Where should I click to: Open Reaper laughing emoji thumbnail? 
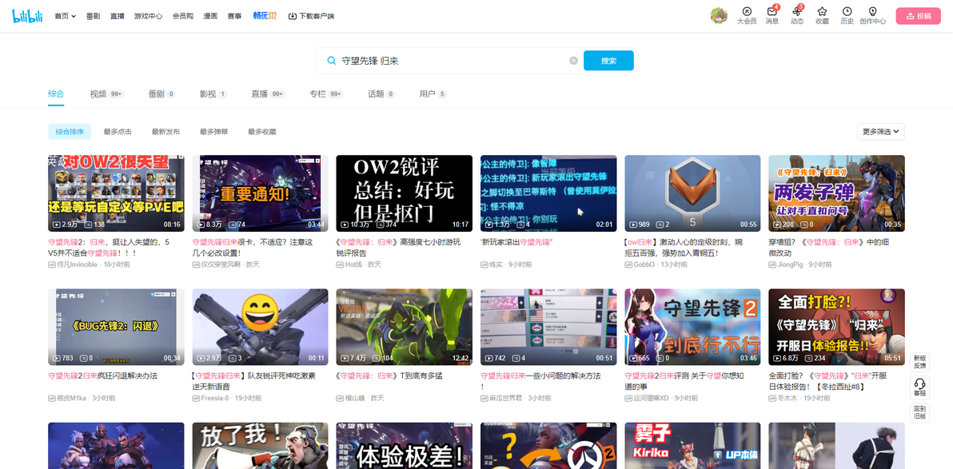point(260,327)
